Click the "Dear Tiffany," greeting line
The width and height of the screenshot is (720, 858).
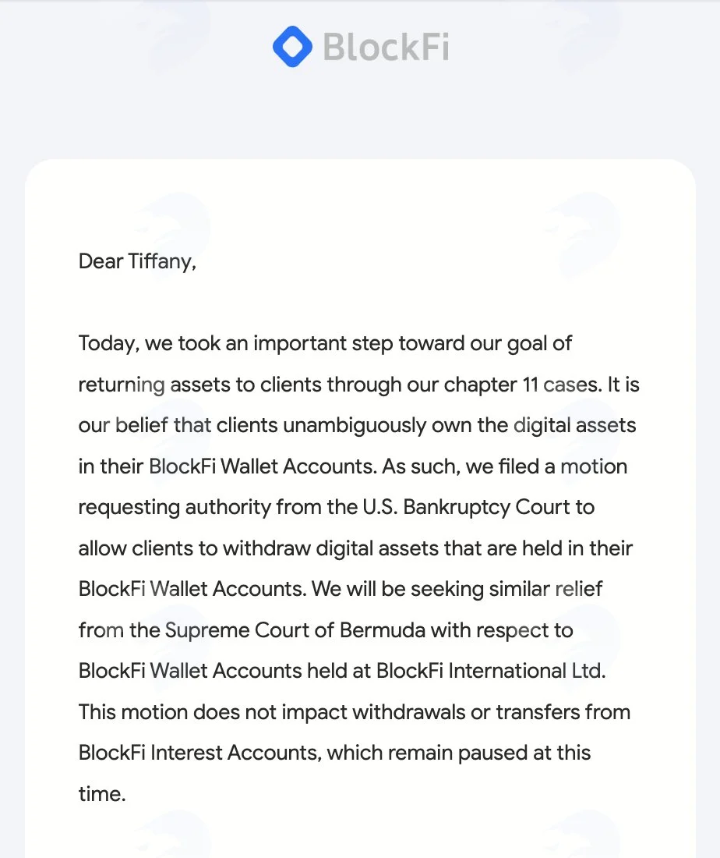click(137, 261)
